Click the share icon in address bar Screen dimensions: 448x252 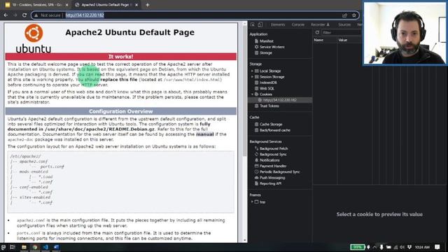pyautogui.click(x=344, y=15)
